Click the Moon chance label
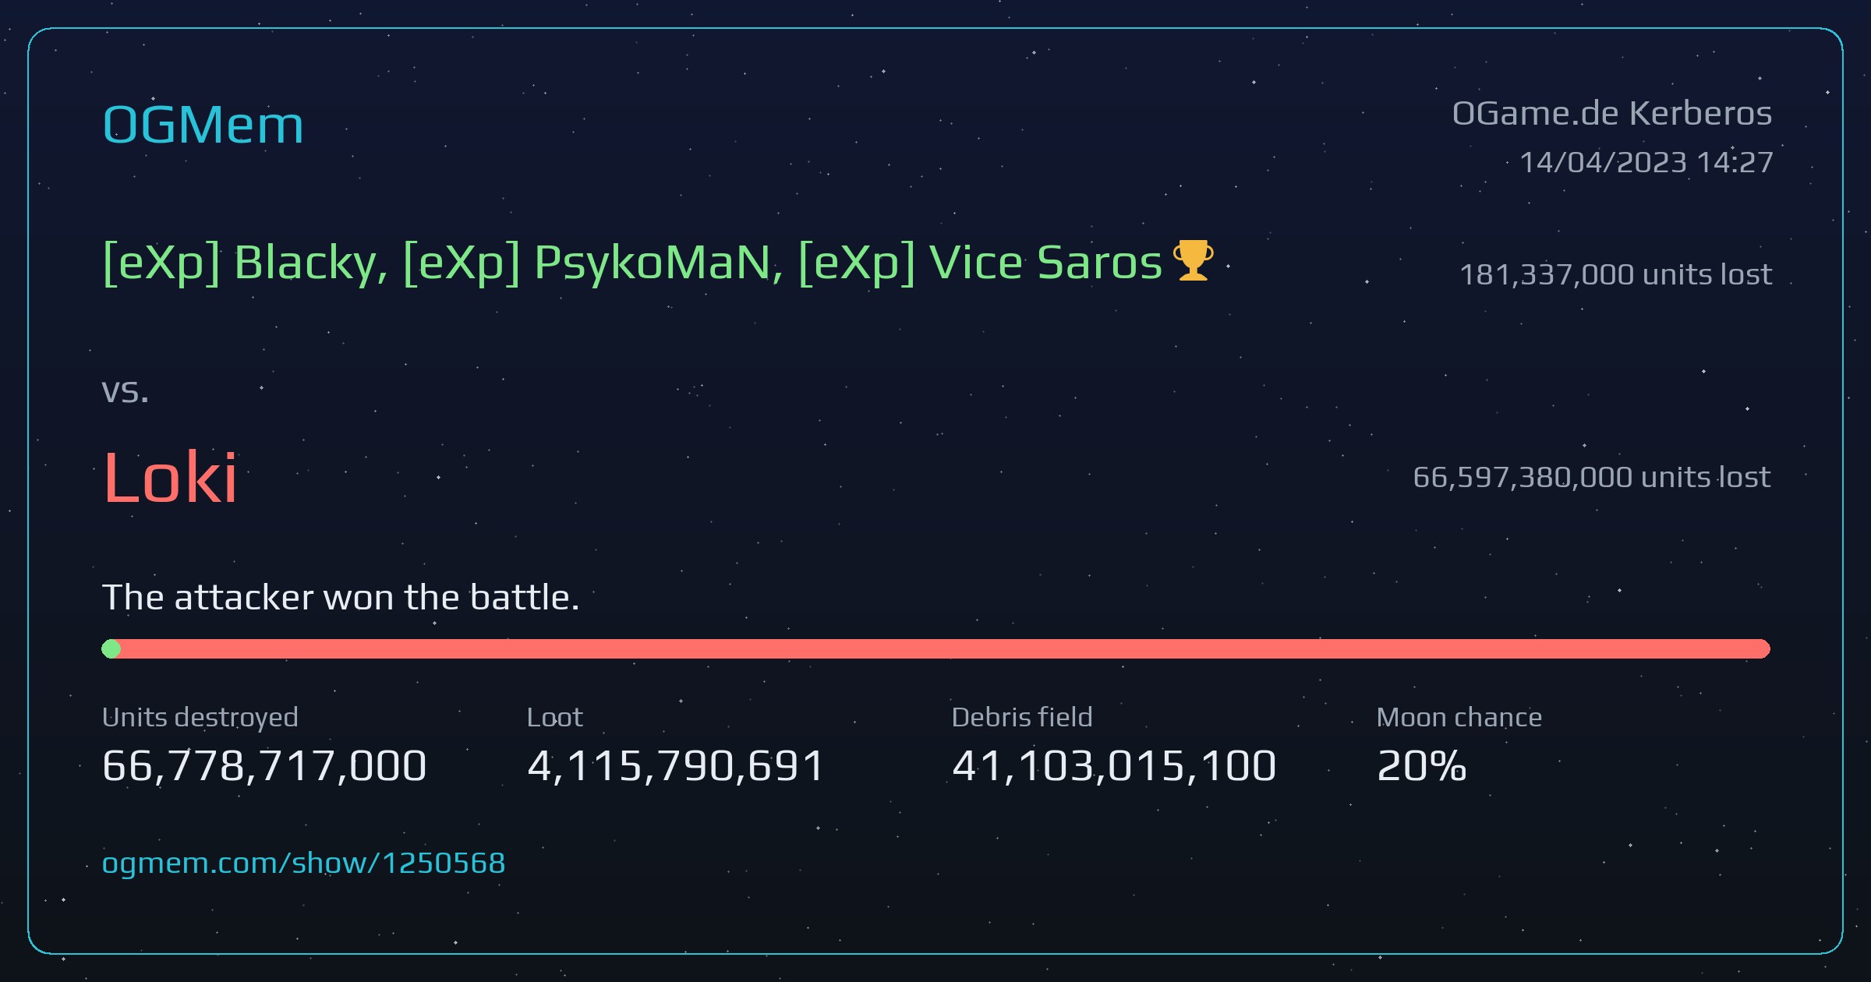Viewport: 1871px width, 982px height. pyautogui.click(x=1459, y=717)
